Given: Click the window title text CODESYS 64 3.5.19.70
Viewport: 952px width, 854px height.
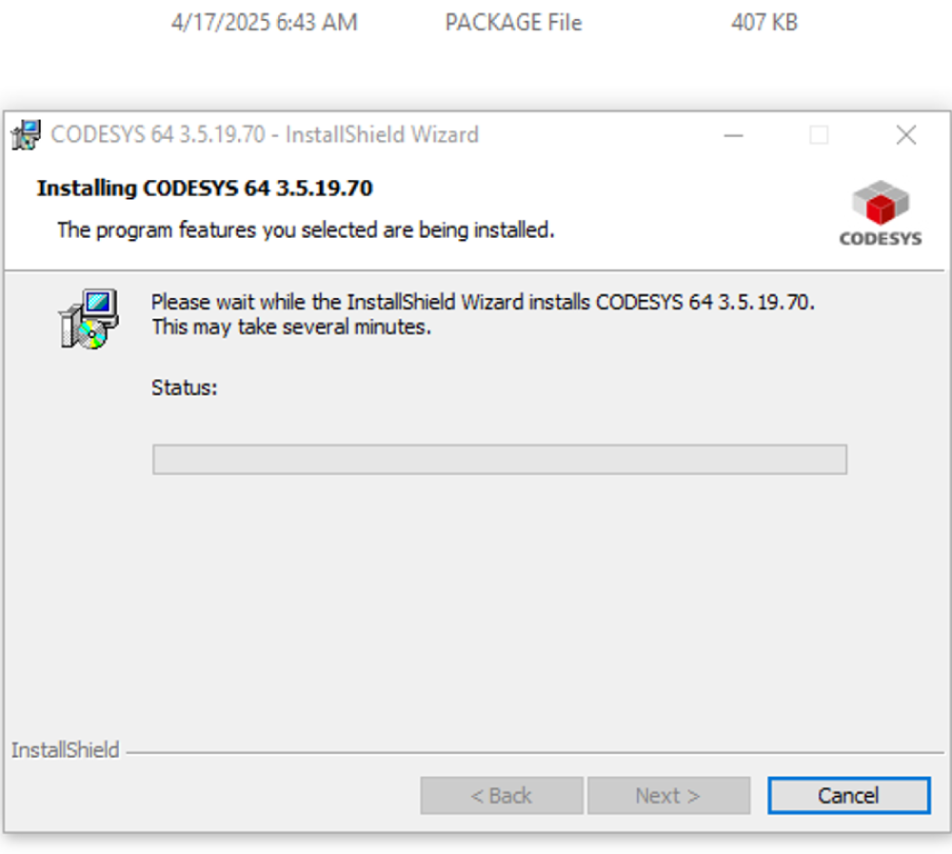Looking at the screenshot, I should pyautogui.click(x=158, y=134).
